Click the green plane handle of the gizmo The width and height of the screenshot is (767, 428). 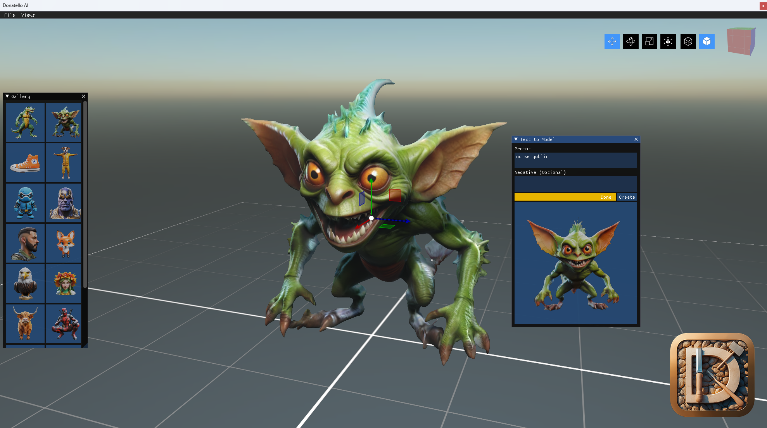pos(387,226)
